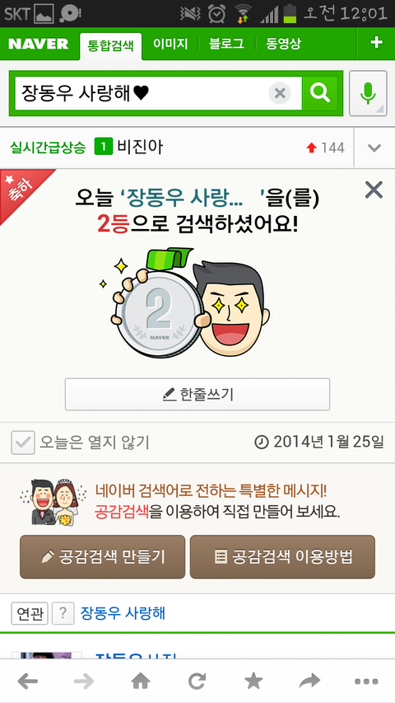
Task: Tap the green search magnifier button
Action: click(x=319, y=93)
